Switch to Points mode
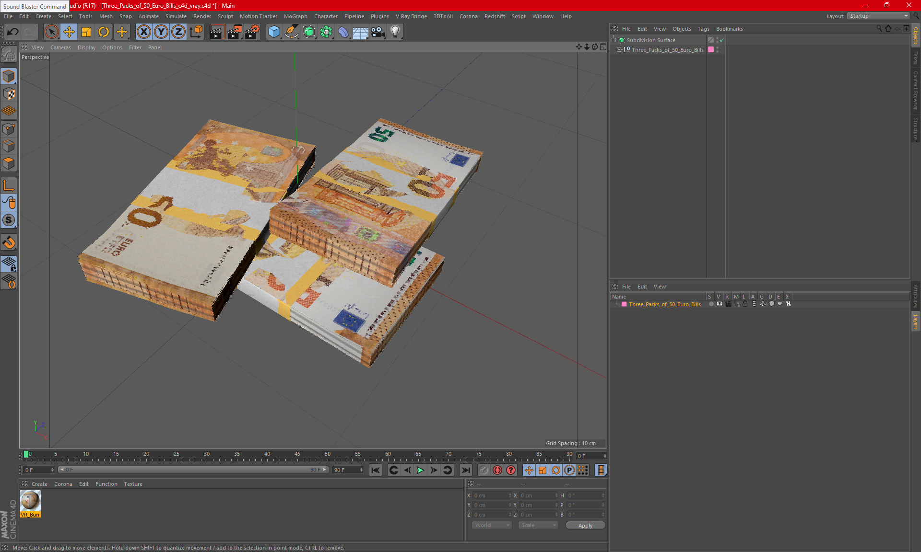This screenshot has width=921, height=552. (9, 129)
